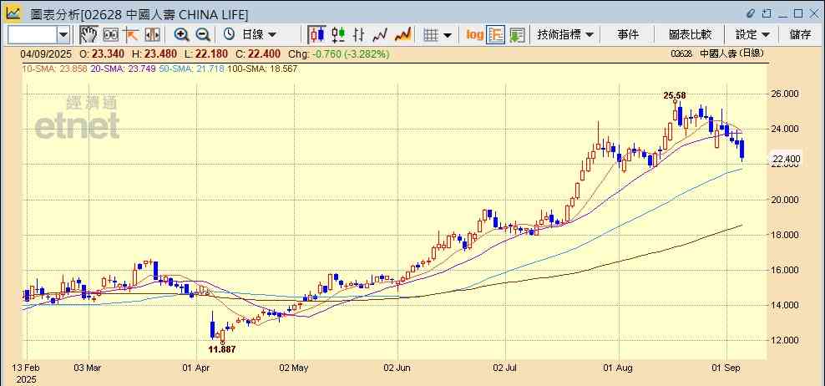The width and height of the screenshot is (825, 386).
Task: Click the 50-SMA: 21.718 legend label
Action: coord(190,69)
